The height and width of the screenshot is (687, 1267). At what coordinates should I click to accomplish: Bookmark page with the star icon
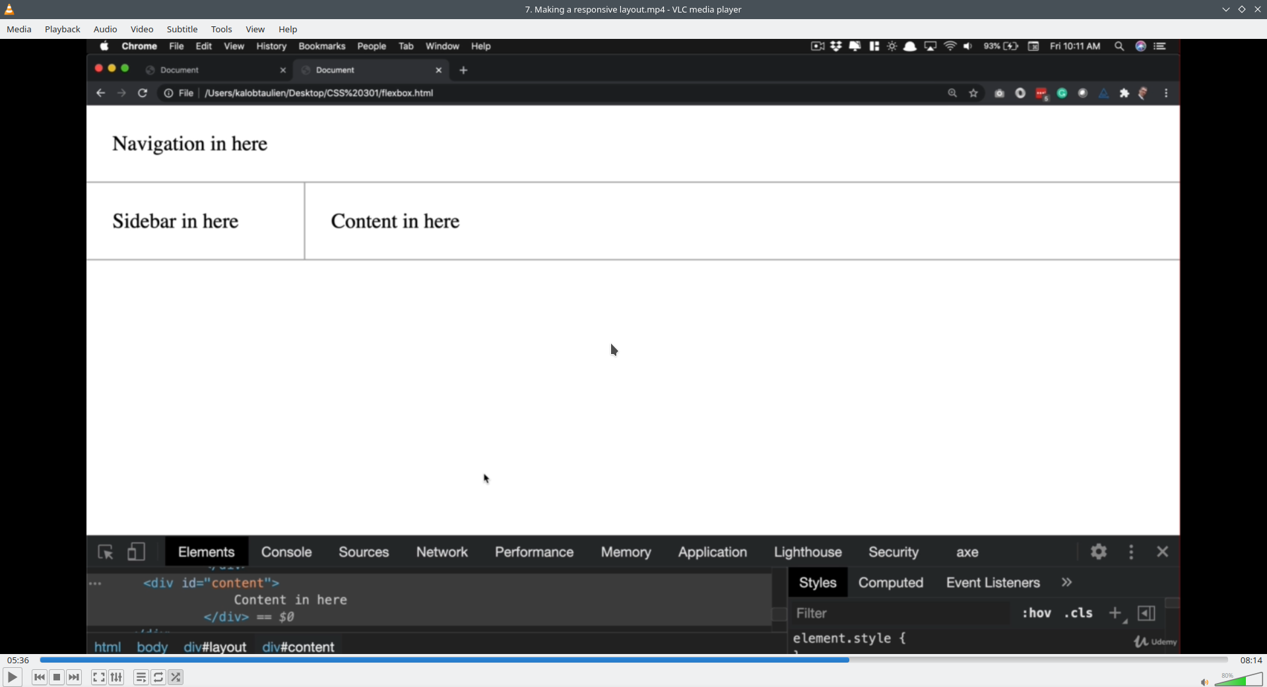click(x=973, y=93)
